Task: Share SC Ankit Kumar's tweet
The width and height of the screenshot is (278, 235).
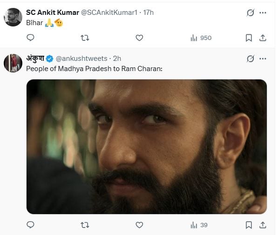Action: pos(263,38)
